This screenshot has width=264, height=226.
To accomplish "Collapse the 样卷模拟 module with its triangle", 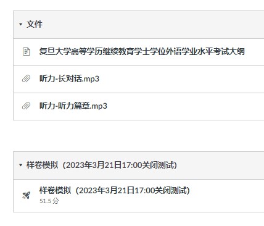I will pyautogui.click(x=20, y=165).
